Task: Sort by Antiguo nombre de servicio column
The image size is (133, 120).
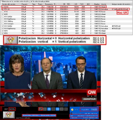Action: [x=122, y=4]
